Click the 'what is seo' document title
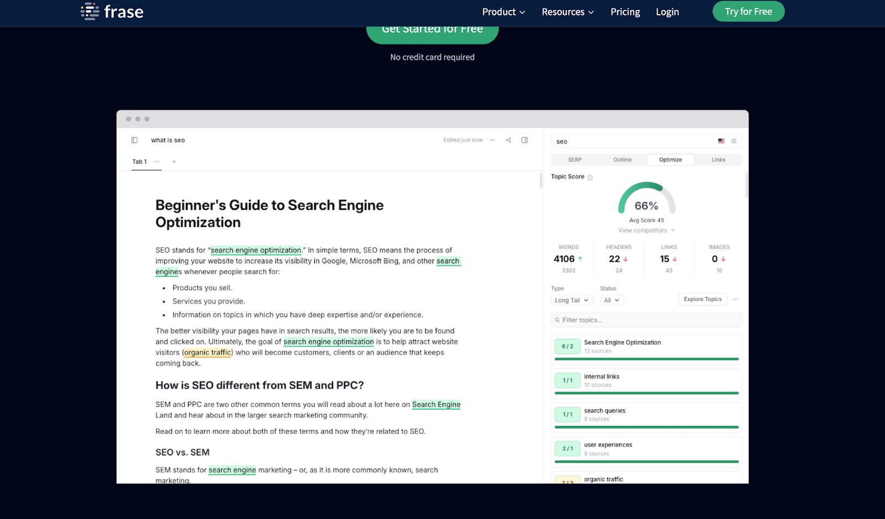This screenshot has width=885, height=519. pyautogui.click(x=168, y=140)
